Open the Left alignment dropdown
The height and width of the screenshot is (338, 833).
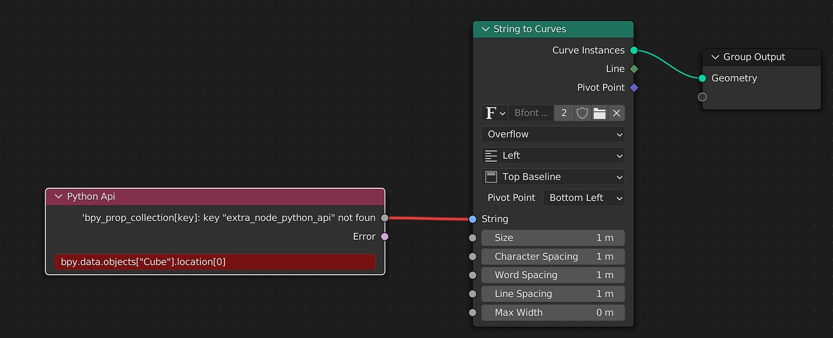click(x=553, y=156)
